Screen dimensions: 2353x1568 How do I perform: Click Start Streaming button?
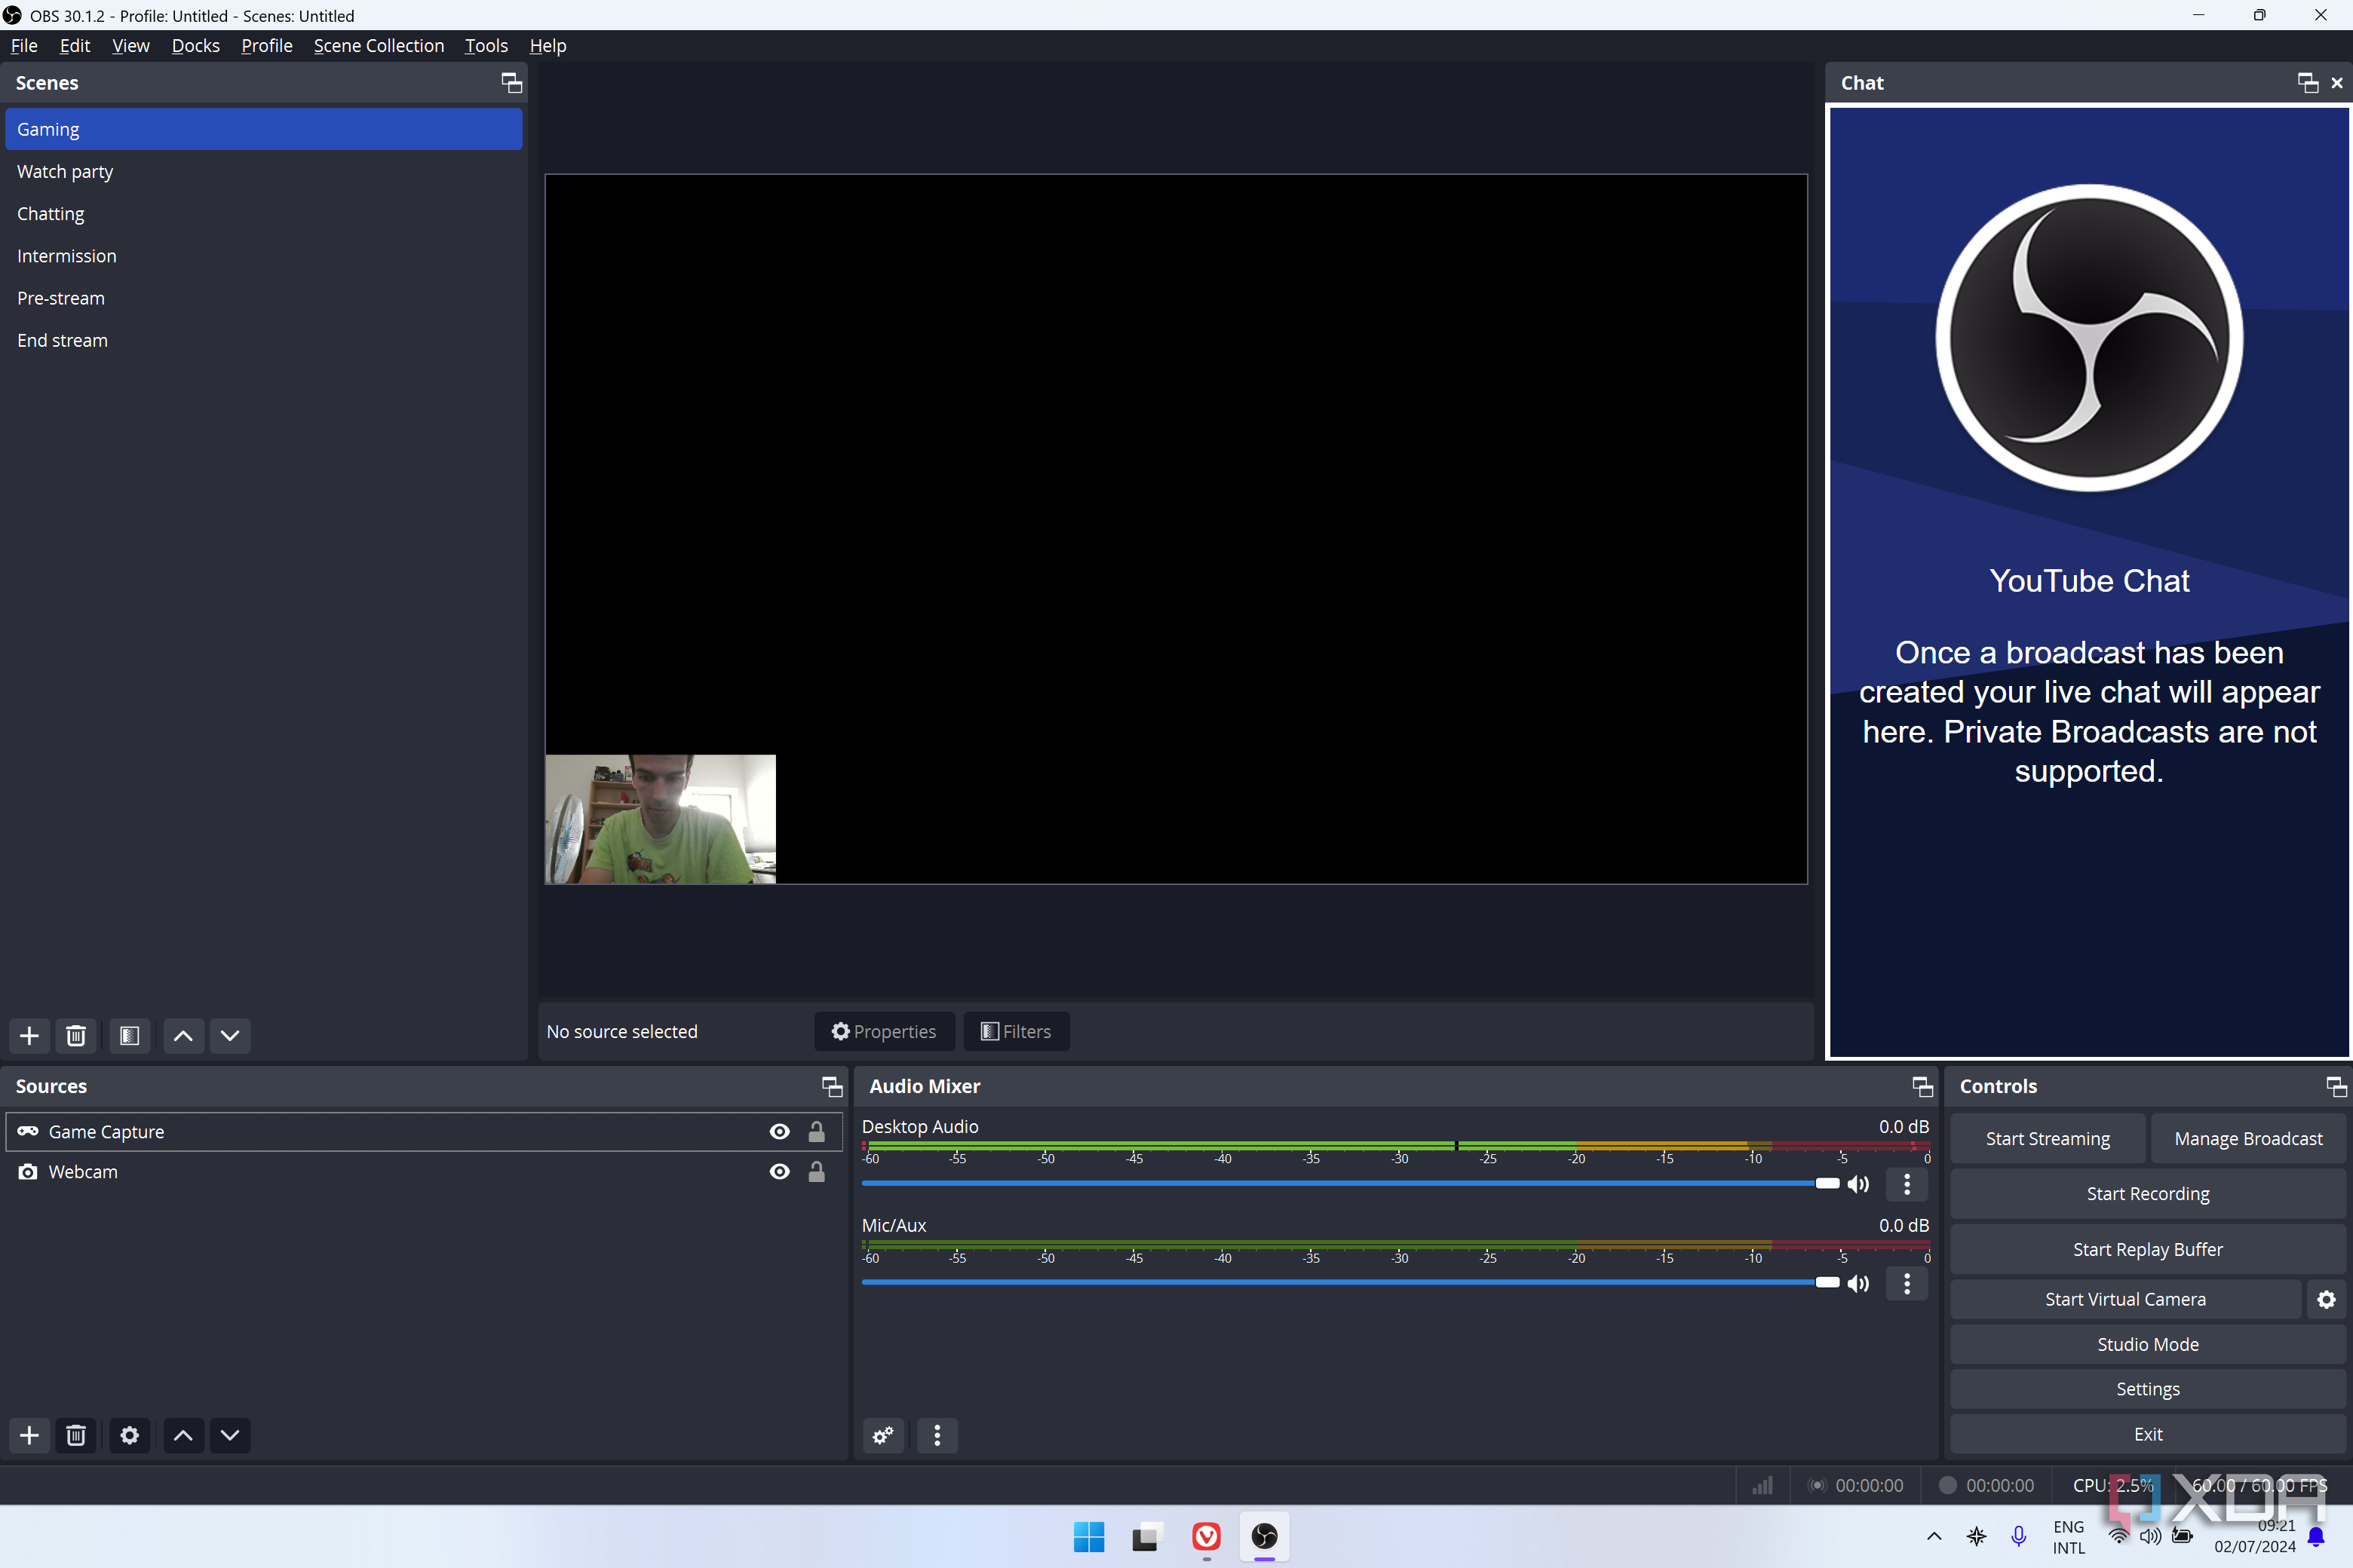click(x=2048, y=1139)
